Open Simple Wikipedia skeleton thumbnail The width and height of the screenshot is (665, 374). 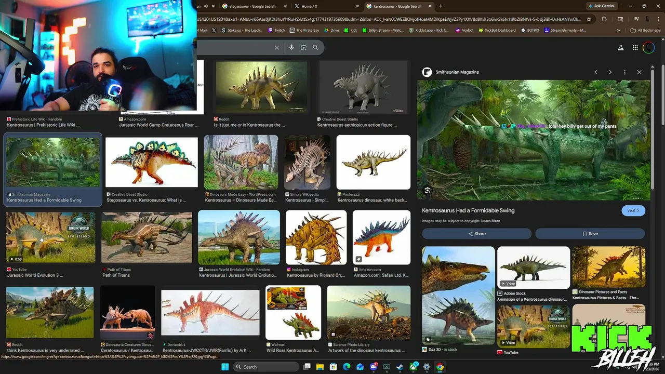pos(307,162)
